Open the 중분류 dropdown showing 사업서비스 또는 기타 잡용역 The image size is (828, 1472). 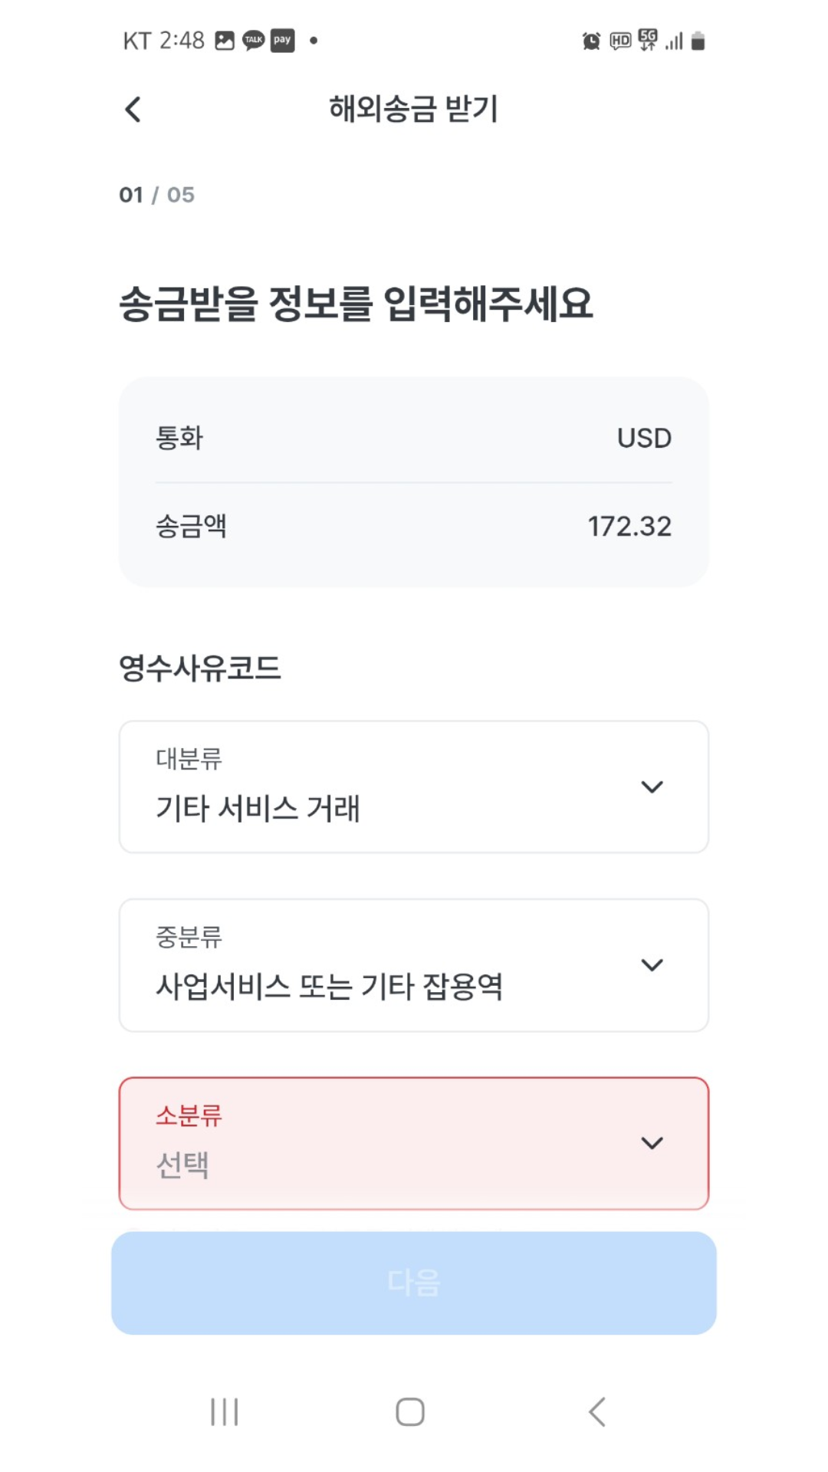pyautogui.click(x=414, y=965)
